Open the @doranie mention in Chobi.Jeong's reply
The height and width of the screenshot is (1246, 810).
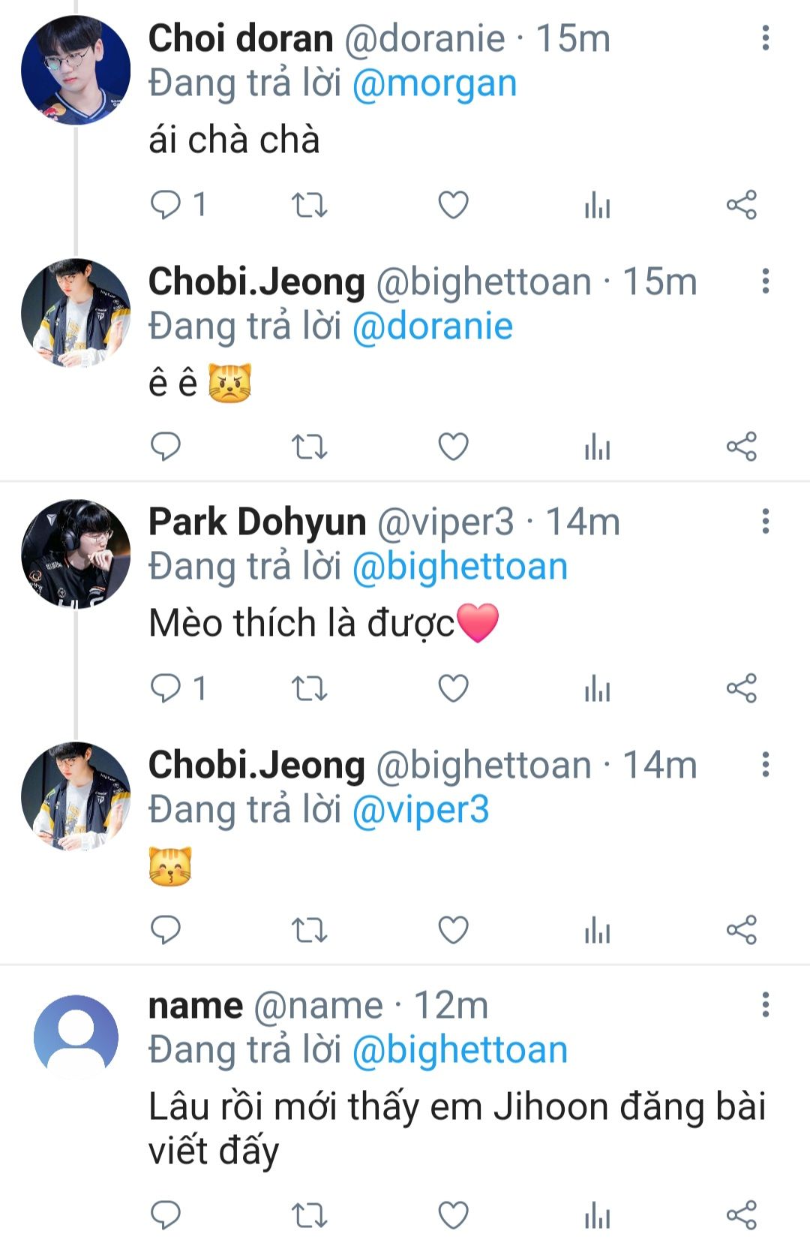coord(432,327)
